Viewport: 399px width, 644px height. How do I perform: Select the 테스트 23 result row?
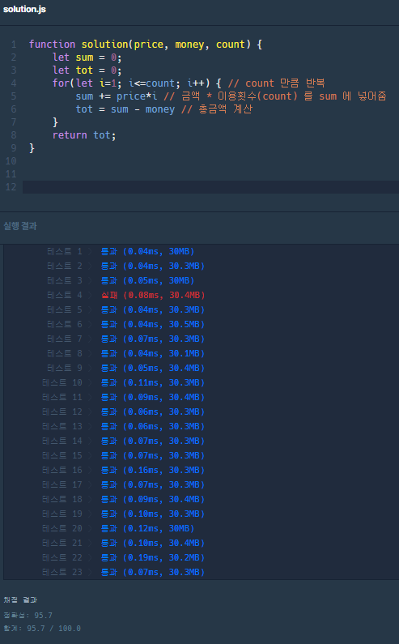coord(123,572)
